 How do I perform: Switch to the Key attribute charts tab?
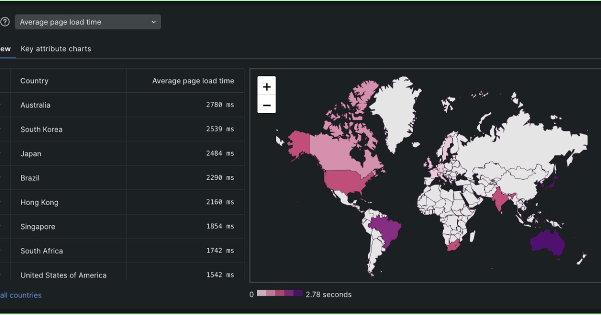pyautogui.click(x=56, y=48)
